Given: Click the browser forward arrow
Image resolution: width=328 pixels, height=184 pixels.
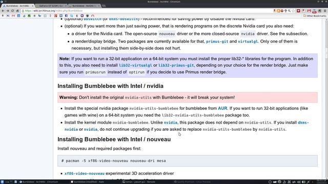Looking at the screenshot, I should click(x=8, y=11).
